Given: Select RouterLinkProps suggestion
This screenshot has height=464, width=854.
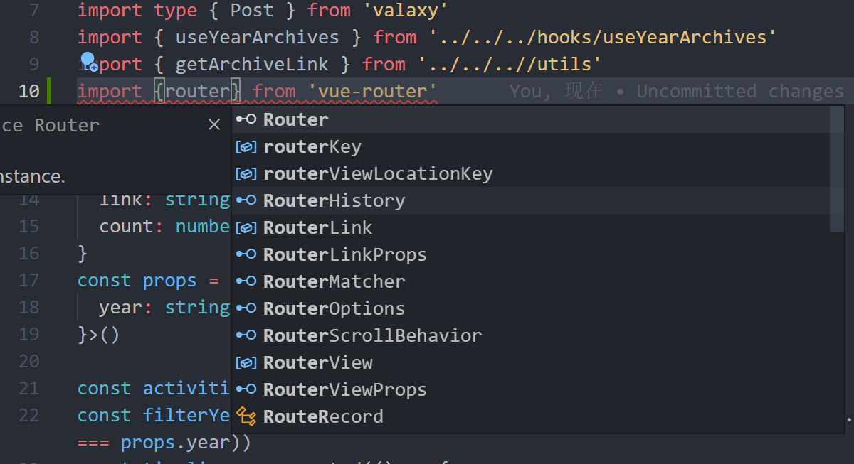Looking at the screenshot, I should [532, 254].
